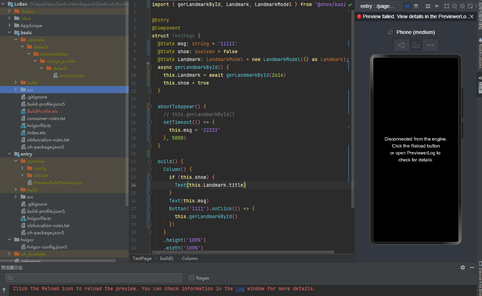The image size is (482, 296).
Task: Place cursor on Text(this.Landmark.title) line
Action: (210, 185)
